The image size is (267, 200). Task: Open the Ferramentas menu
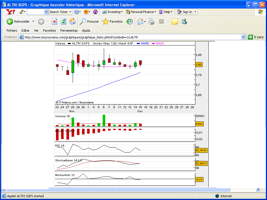pos(69,31)
